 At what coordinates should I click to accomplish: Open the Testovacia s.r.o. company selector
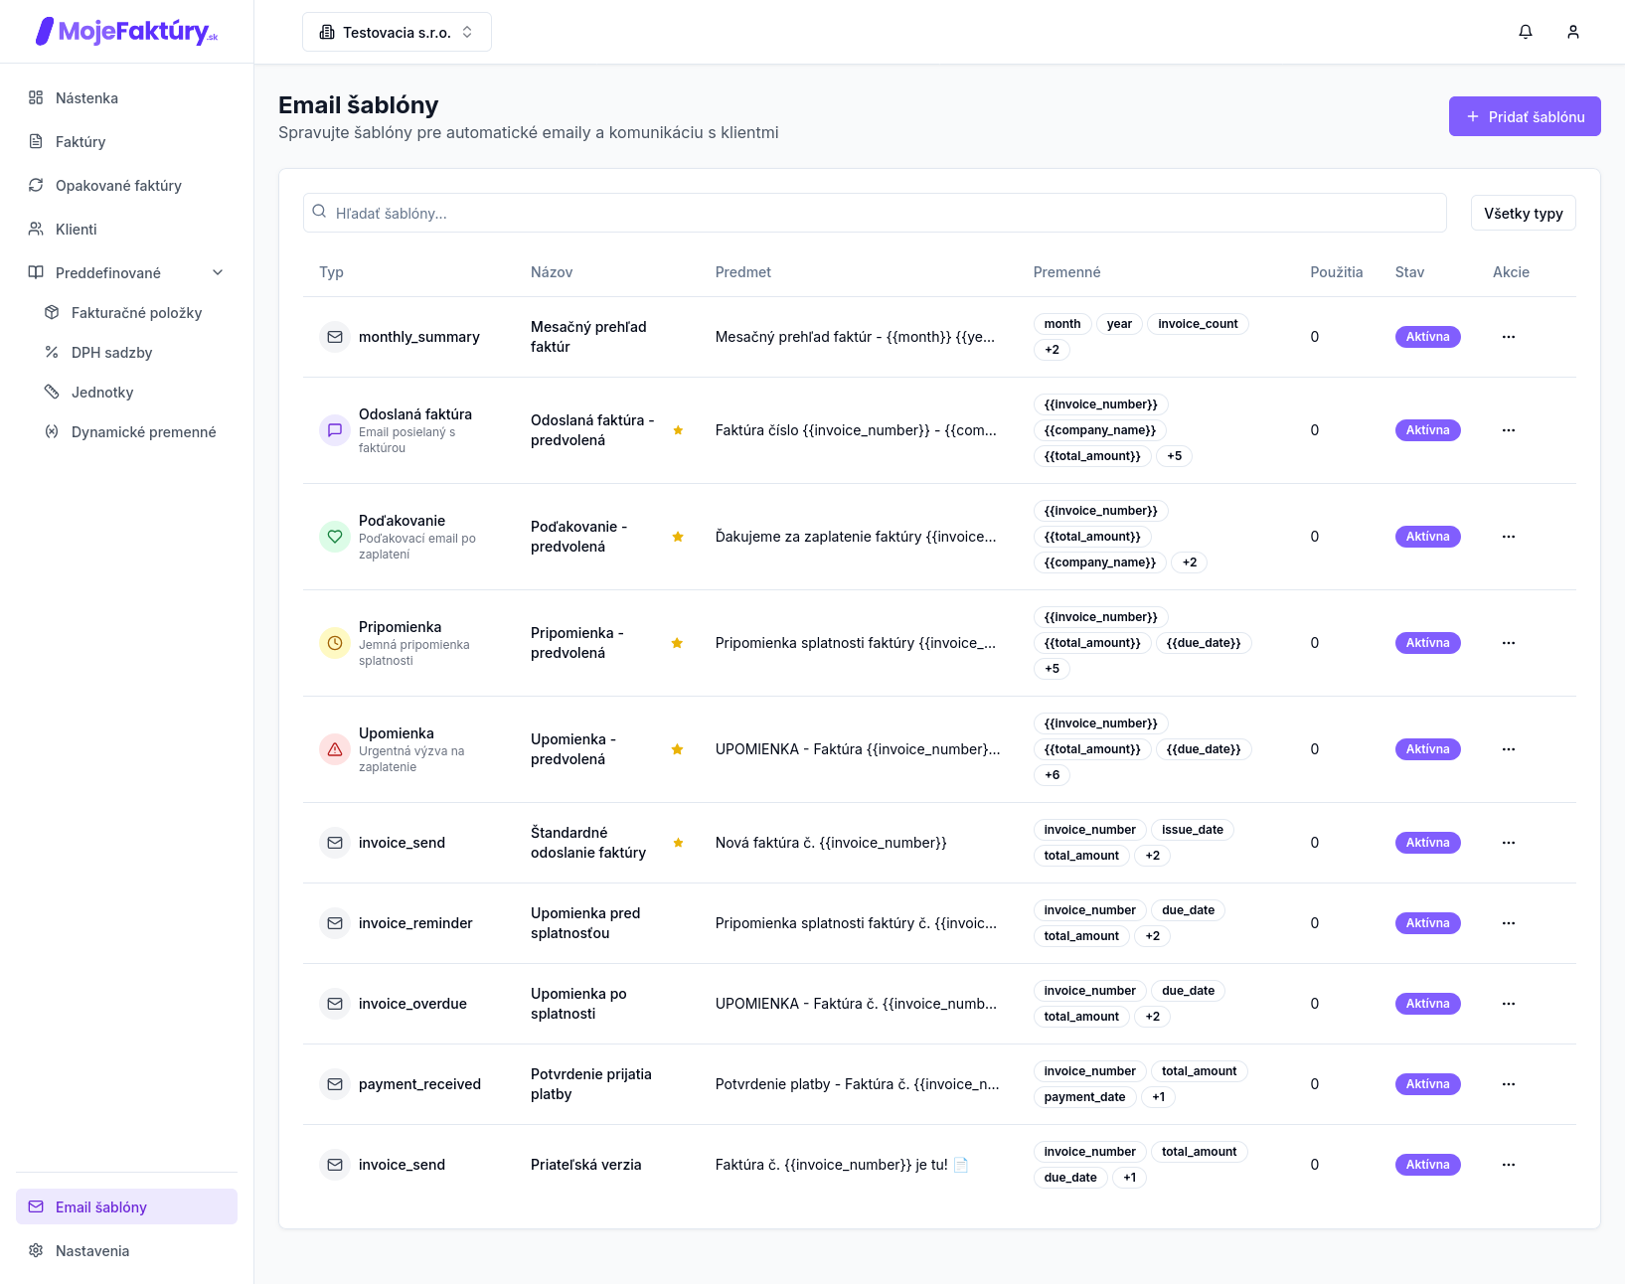(x=397, y=32)
